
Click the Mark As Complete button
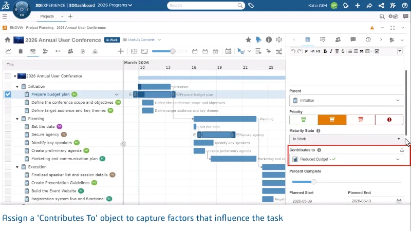(141, 40)
